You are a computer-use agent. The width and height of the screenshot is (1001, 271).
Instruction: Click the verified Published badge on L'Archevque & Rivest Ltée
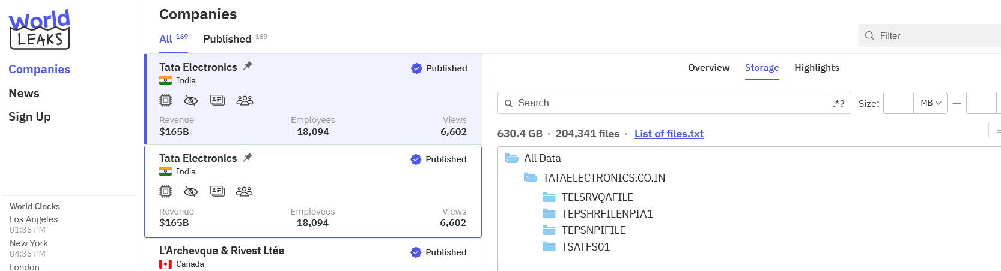[439, 252]
